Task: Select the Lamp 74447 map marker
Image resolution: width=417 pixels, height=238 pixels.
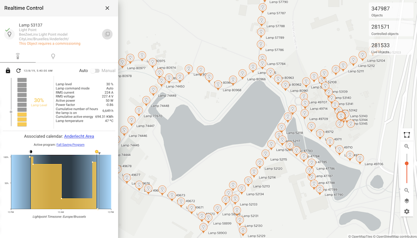Action: pos(131,121)
